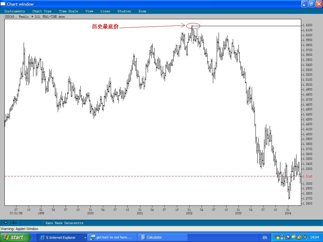
Task: Open the View menu
Action: (89, 11)
